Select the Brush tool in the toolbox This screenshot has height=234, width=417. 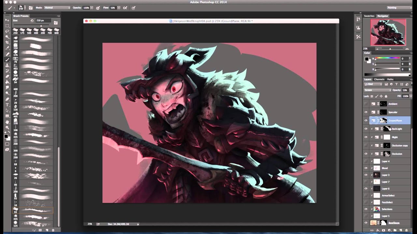pos(7,59)
